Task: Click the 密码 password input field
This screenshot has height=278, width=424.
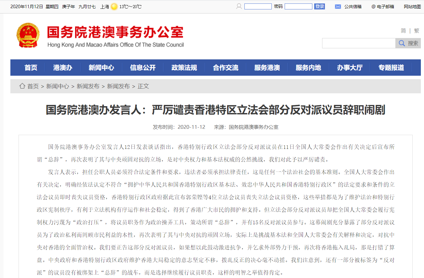Action: point(298,6)
